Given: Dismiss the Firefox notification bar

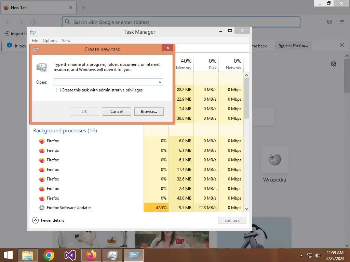Looking at the screenshot, I should pyautogui.click(x=342, y=45).
